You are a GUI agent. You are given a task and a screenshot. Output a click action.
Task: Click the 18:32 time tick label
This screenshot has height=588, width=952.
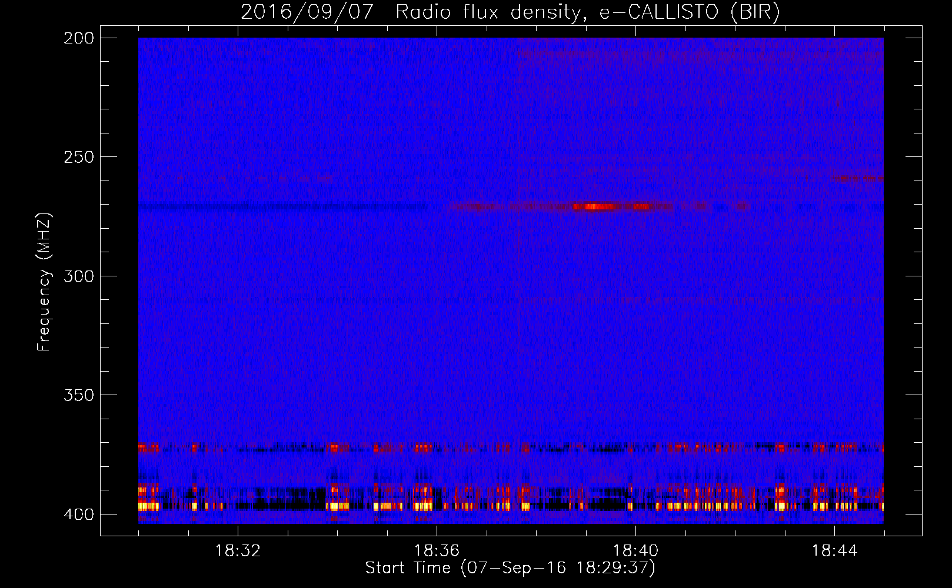238,551
